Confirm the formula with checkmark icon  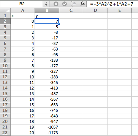click(64, 4)
